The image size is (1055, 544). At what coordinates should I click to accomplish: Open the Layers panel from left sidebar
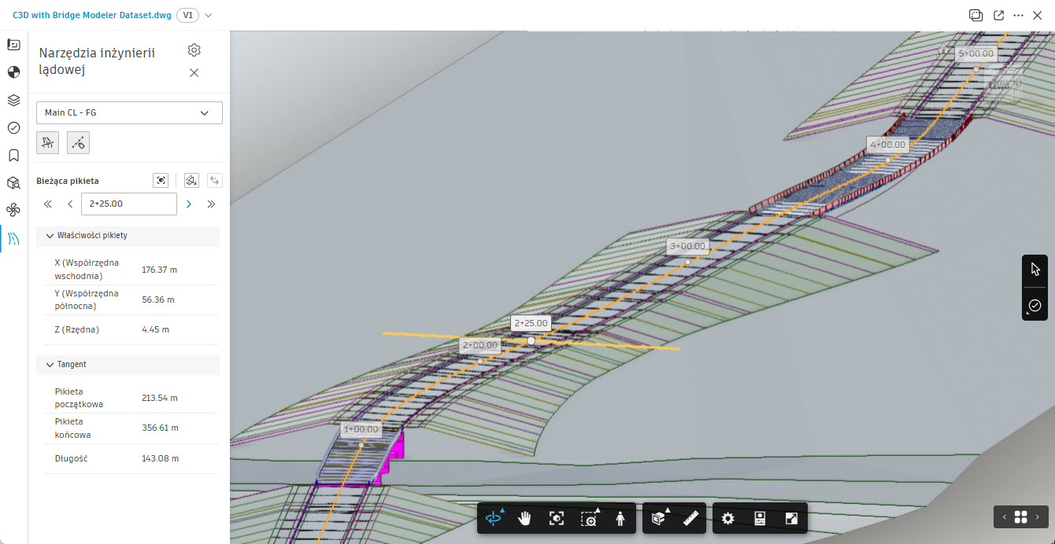tap(13, 100)
